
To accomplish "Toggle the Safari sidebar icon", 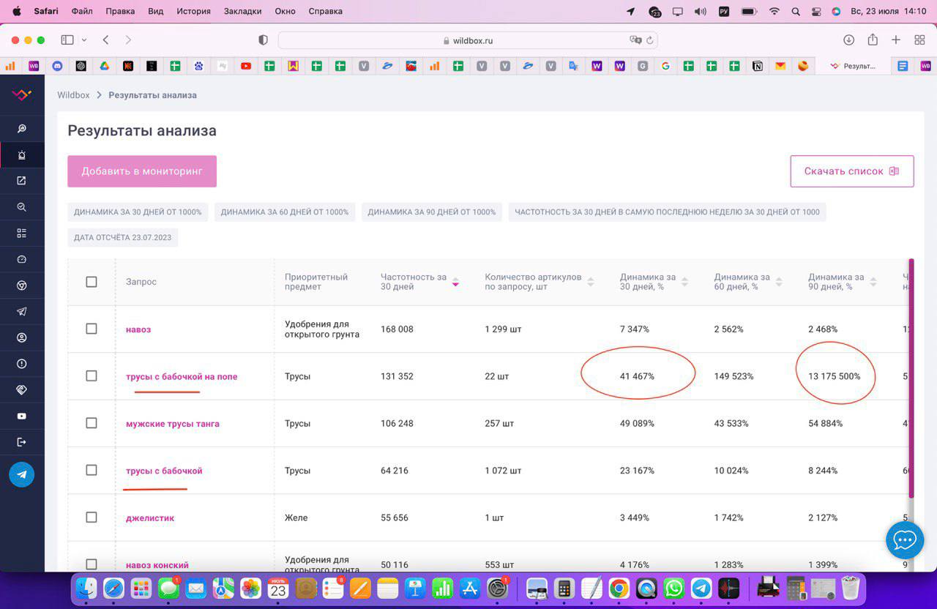I will (x=67, y=40).
